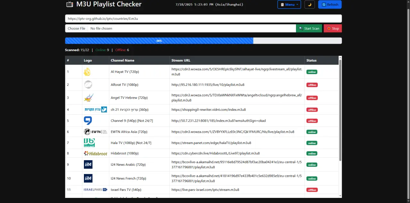Click the Alforat TV stream URL
Image resolution: width=410 pixels, height=203 pixels.
(x=208, y=85)
